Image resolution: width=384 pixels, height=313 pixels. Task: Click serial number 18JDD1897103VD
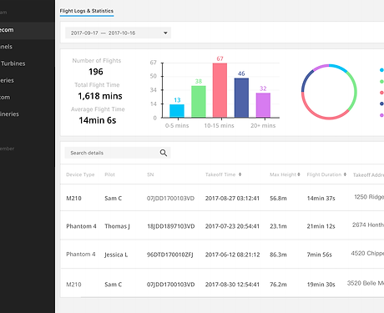(x=171, y=226)
